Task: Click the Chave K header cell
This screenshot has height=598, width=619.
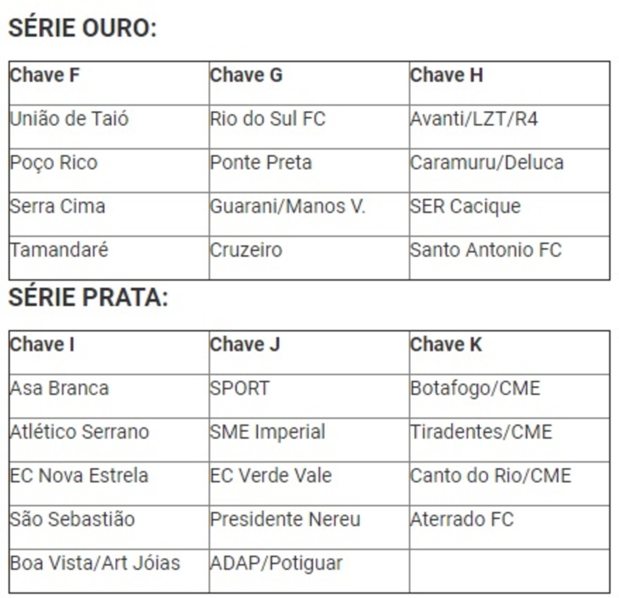Action: click(510, 353)
